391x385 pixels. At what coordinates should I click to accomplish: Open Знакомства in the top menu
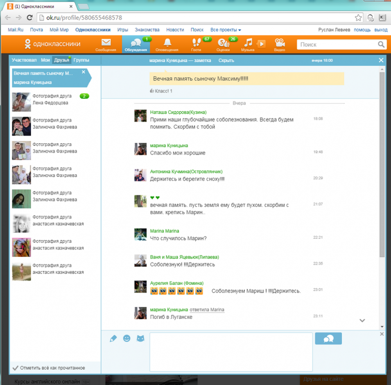click(x=147, y=30)
